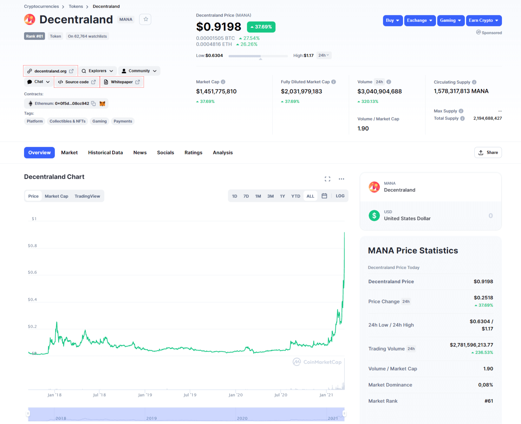This screenshot has height=424, width=521.
Task: Click the Volume 24h info icon
Action: click(x=389, y=82)
